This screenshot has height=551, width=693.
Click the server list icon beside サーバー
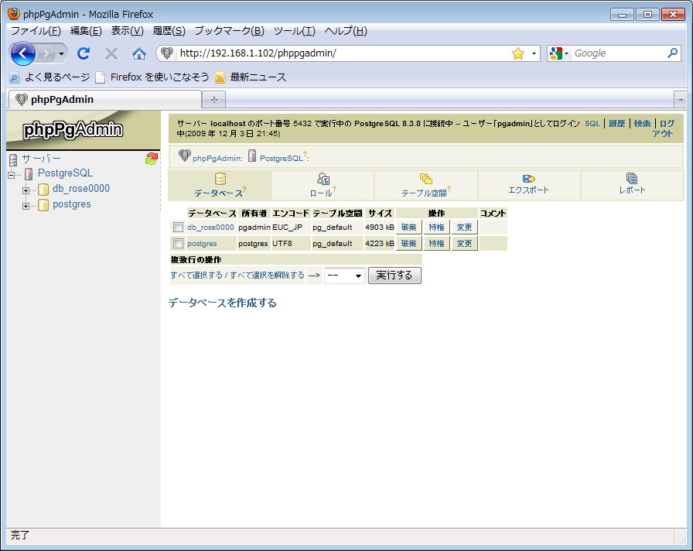point(13,159)
